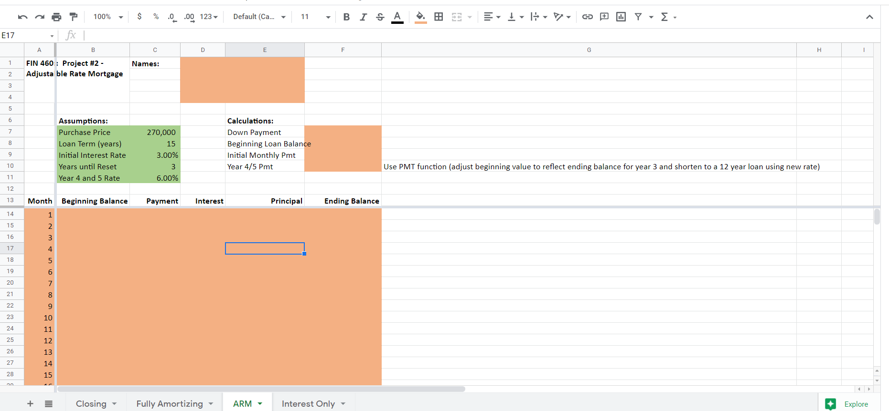Click the Use PMT function note cell
Screen dimensions: 889x411
click(x=589, y=166)
